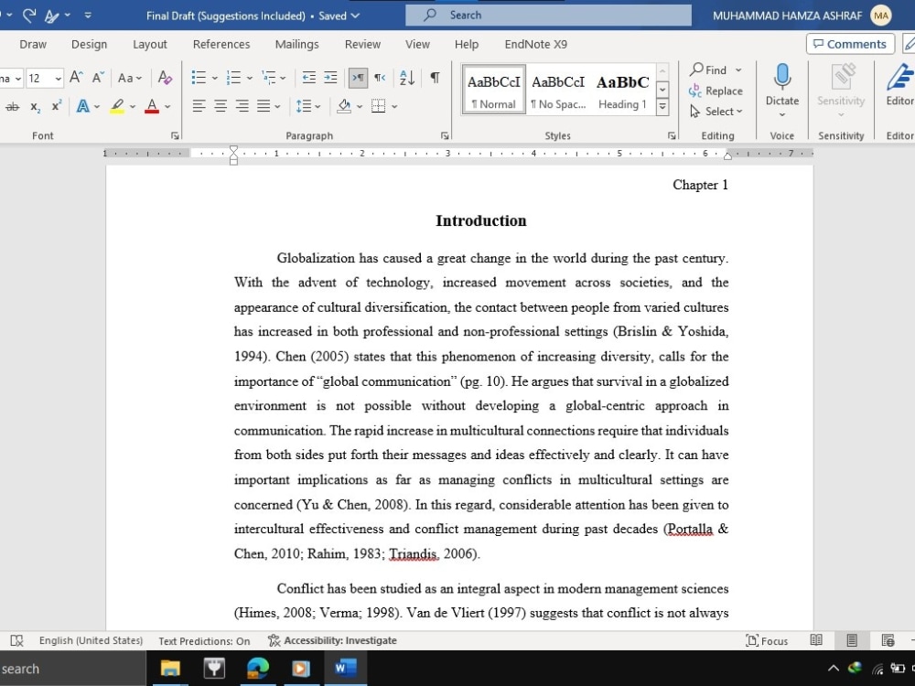The height and width of the screenshot is (686, 915).
Task: Apply Superscript formatting
Action: point(55,107)
